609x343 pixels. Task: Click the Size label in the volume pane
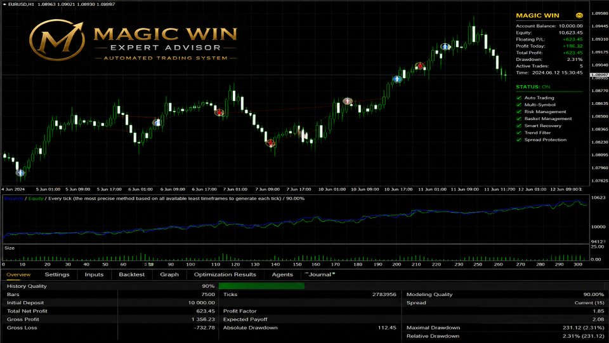[10, 248]
